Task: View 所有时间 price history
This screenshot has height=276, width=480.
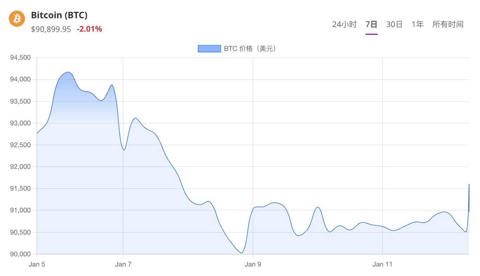Action: point(448,24)
